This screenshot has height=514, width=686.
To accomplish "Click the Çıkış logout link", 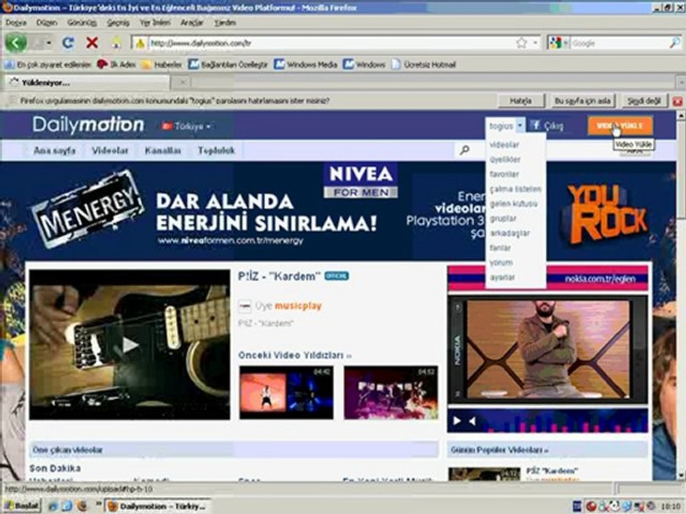I will coord(553,126).
